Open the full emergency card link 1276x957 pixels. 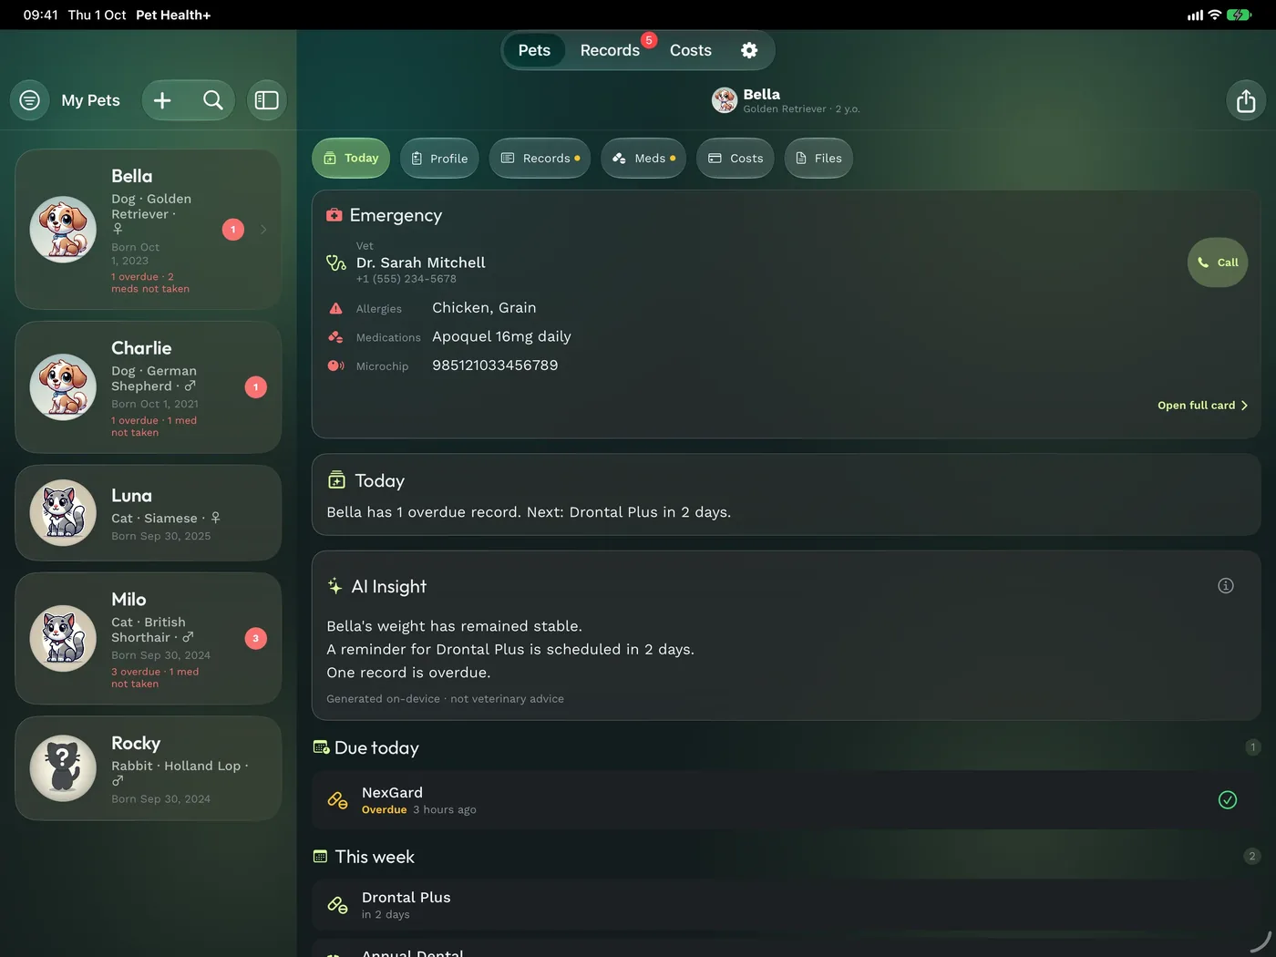coord(1202,406)
